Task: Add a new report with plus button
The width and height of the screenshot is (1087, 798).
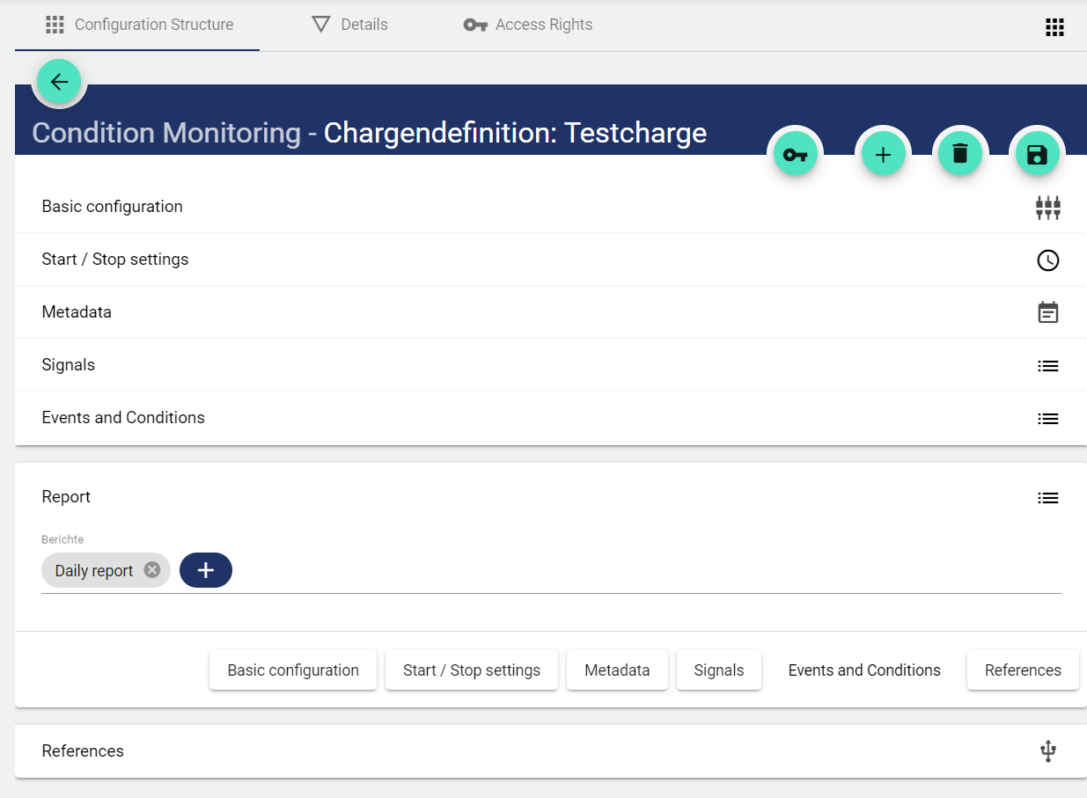Action: 206,570
